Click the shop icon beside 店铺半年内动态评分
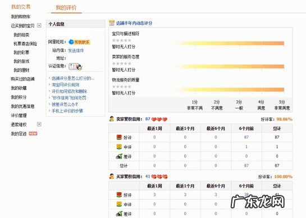 click(x=112, y=23)
